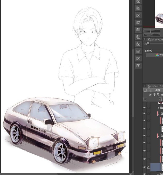
Task: Click the folder icon with inward arrows
Action: tap(138, 37)
